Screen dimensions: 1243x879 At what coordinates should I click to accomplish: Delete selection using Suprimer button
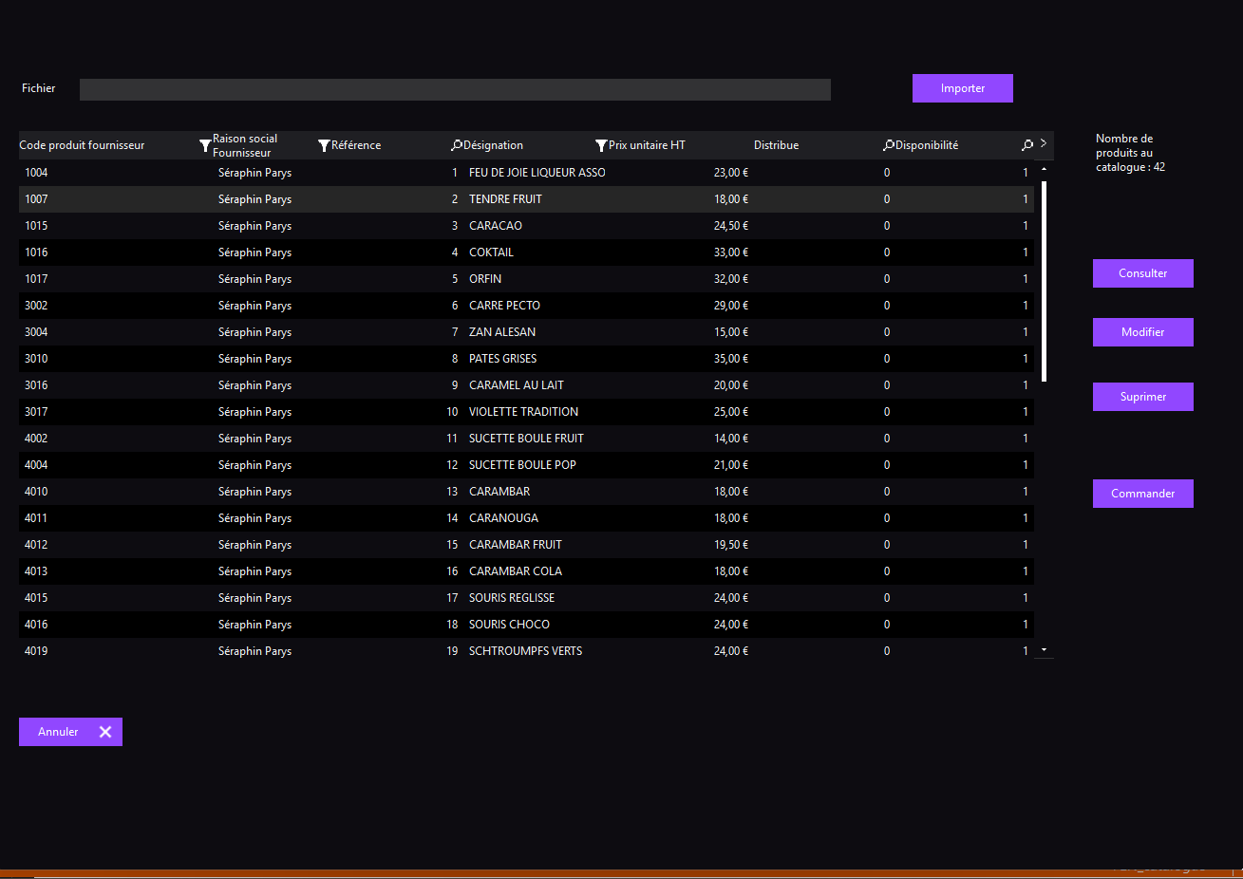point(1142,397)
